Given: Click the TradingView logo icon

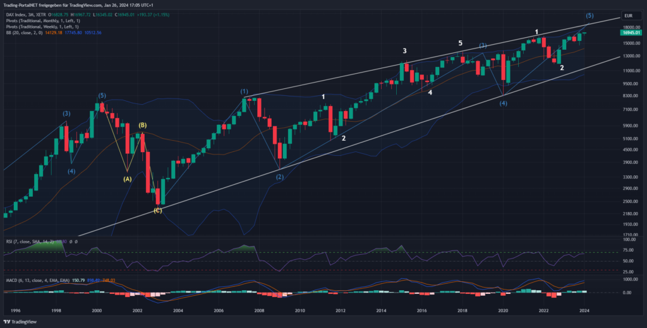Looking at the screenshot, I should point(9,321).
